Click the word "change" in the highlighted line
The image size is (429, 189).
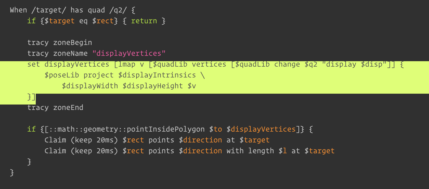pos(287,64)
